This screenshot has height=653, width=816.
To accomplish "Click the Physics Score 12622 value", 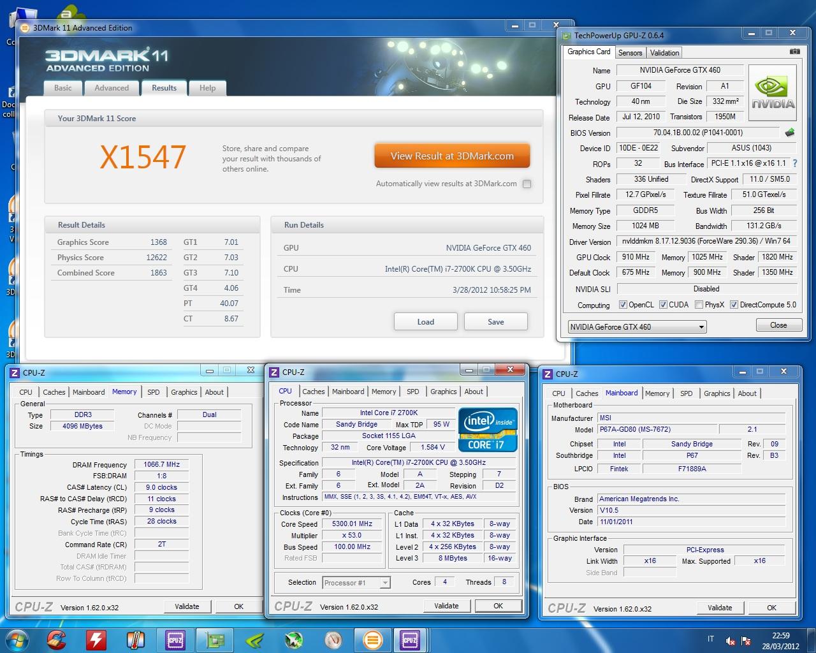I will click(156, 258).
